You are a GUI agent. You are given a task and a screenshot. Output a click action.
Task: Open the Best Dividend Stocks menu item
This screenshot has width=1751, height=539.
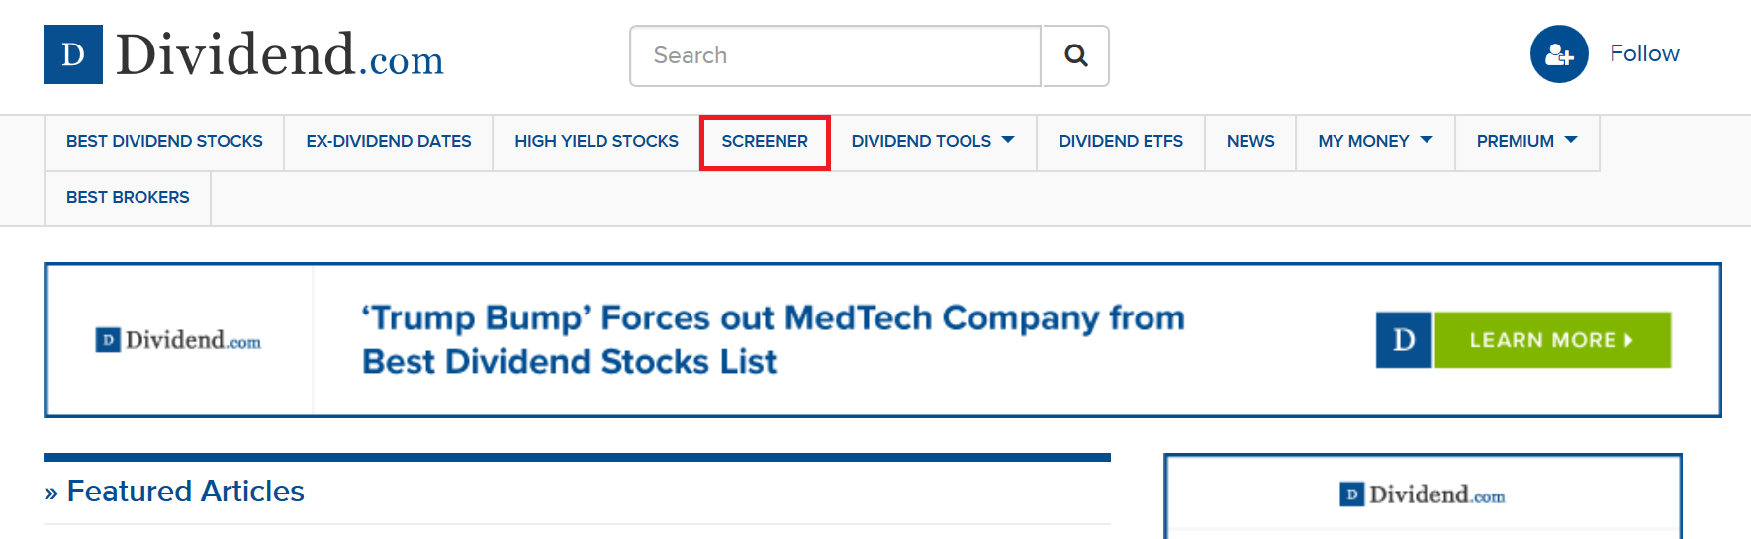(164, 142)
